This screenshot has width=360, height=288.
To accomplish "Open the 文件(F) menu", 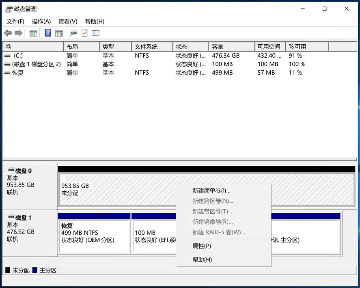I will [15, 22].
